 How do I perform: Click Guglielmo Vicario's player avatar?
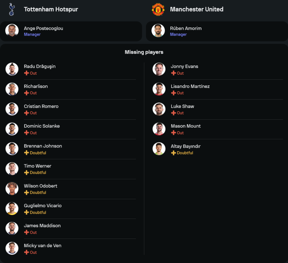point(12,208)
